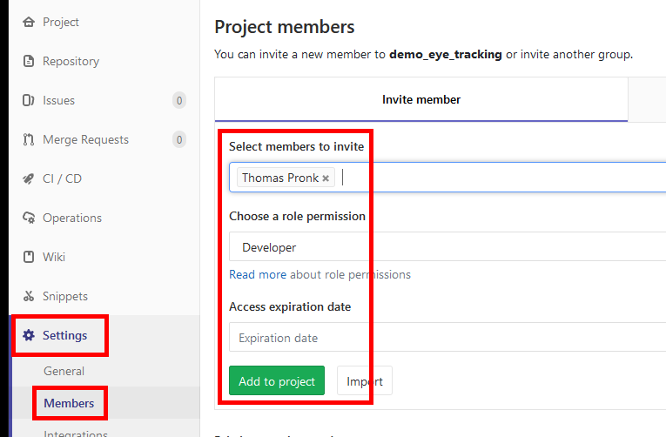Click the Merge Requests count badge
This screenshot has width=666, height=437.
pyautogui.click(x=179, y=140)
